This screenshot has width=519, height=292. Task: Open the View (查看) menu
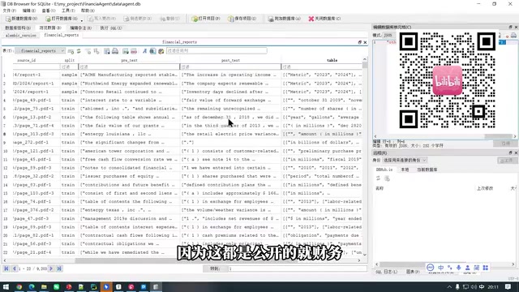coord(49,11)
